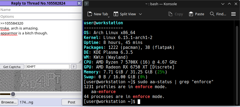Image resolution: width=240 pixels, height=107 pixels.
Task: Click the Post button
Action: (72, 102)
